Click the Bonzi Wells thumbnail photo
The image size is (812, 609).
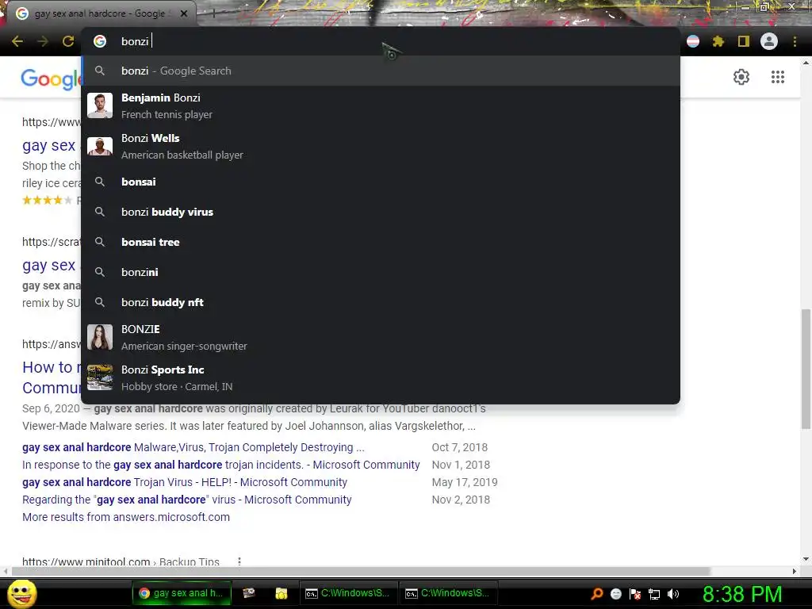pyautogui.click(x=100, y=146)
